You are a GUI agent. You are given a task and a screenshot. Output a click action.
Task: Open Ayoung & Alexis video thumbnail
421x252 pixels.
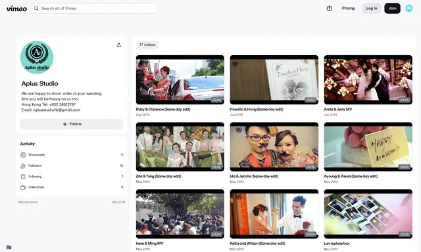pyautogui.click(x=368, y=147)
